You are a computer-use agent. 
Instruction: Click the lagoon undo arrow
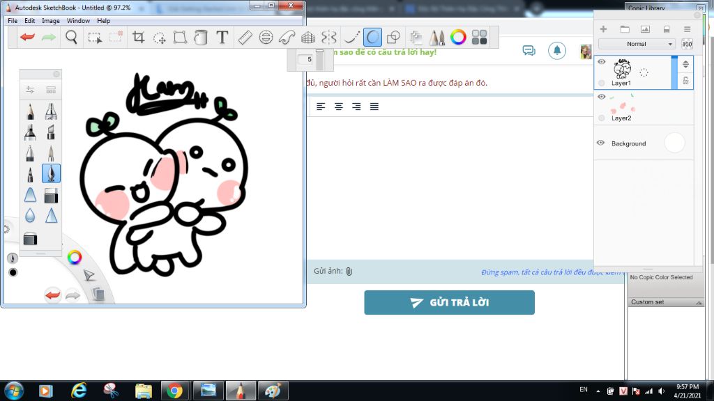coord(52,295)
